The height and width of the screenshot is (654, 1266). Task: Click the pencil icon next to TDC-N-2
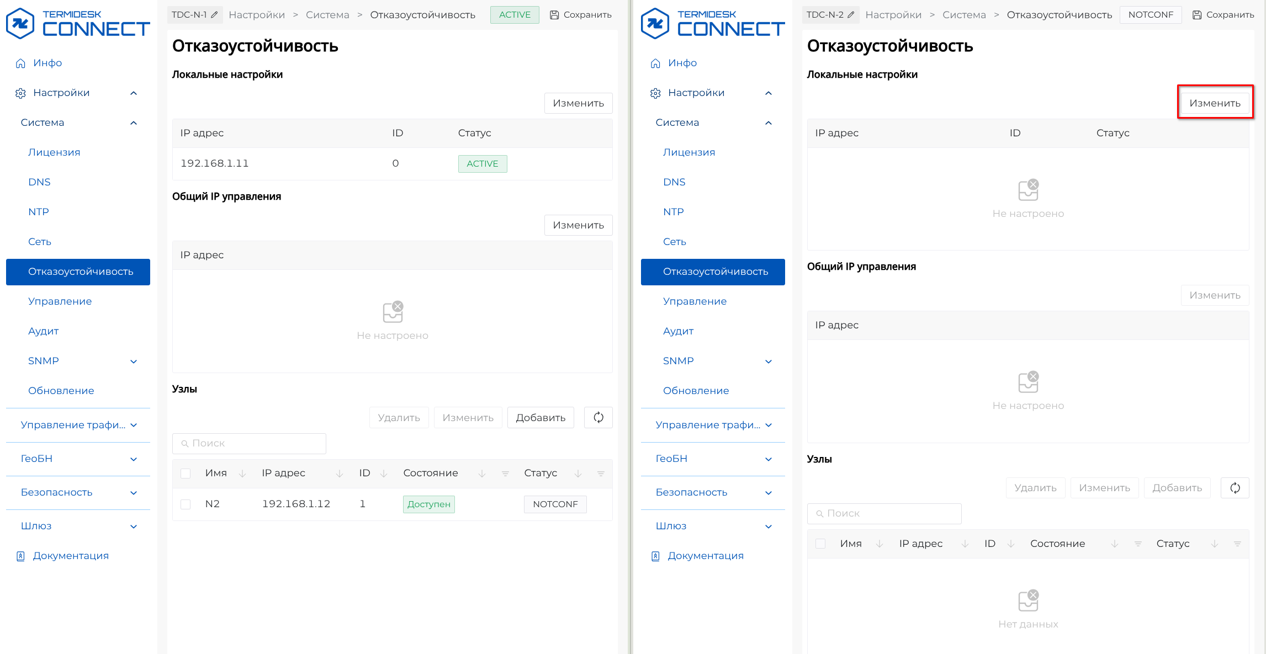coord(851,15)
